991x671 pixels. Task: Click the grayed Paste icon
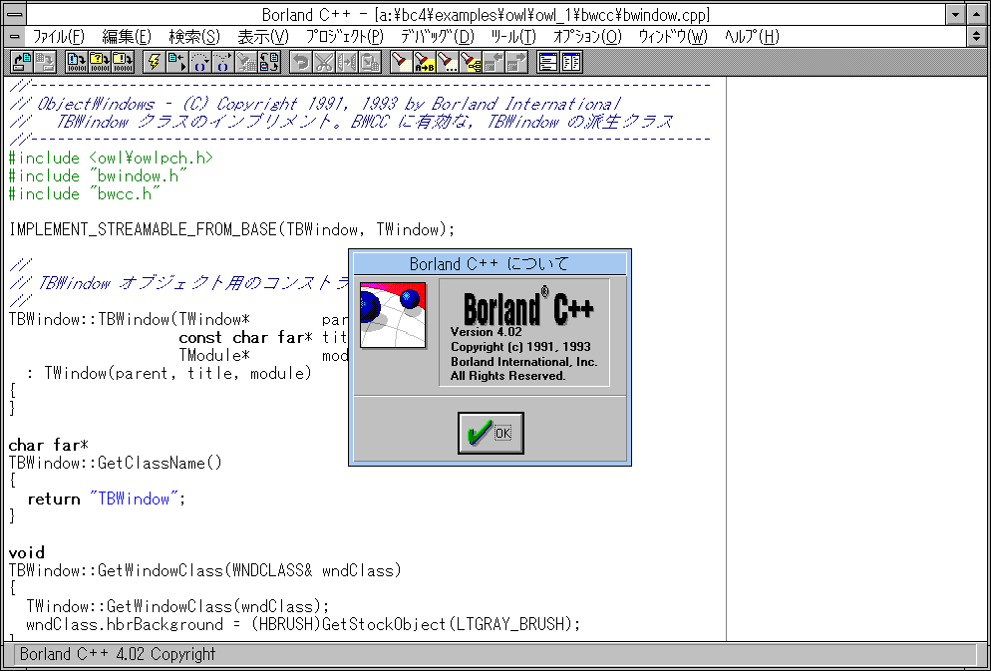coord(369,61)
